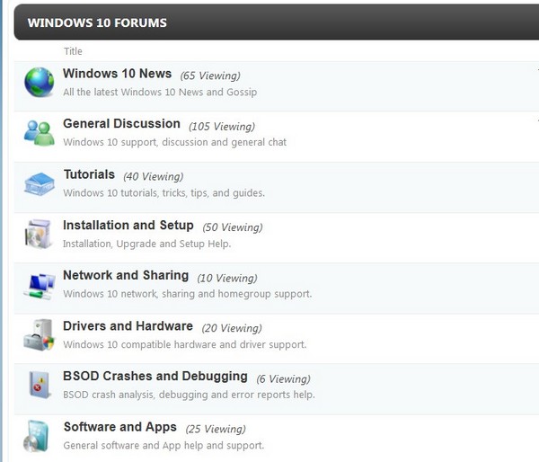Click the Software and Apps box icon

[x=39, y=436]
